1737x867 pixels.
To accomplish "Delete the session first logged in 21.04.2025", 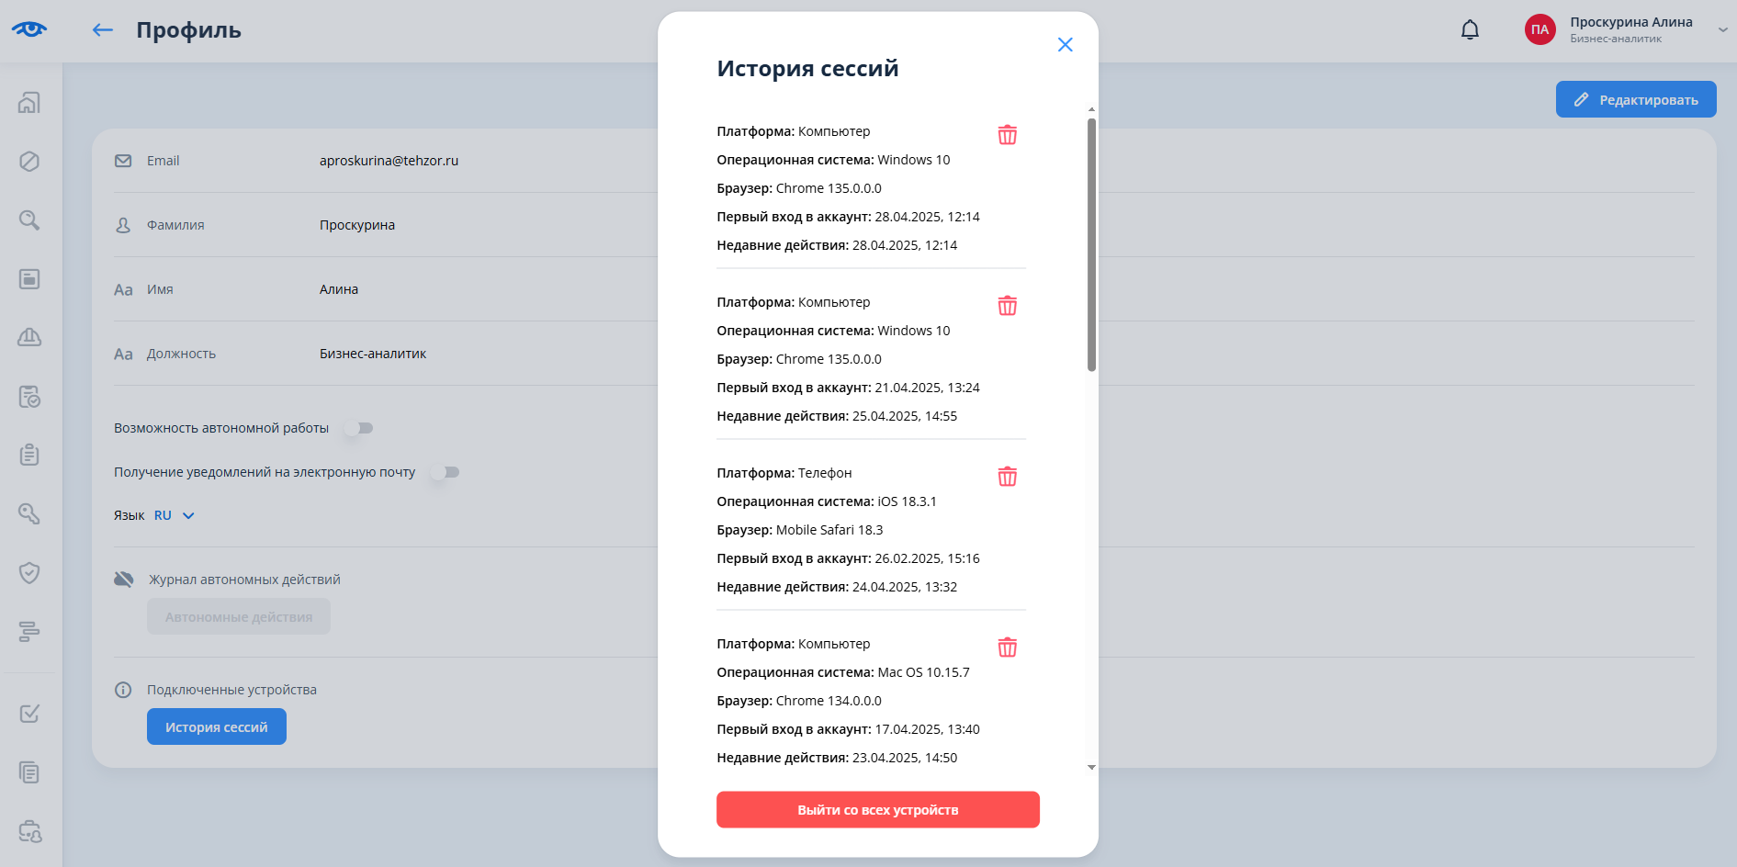I will (1007, 306).
